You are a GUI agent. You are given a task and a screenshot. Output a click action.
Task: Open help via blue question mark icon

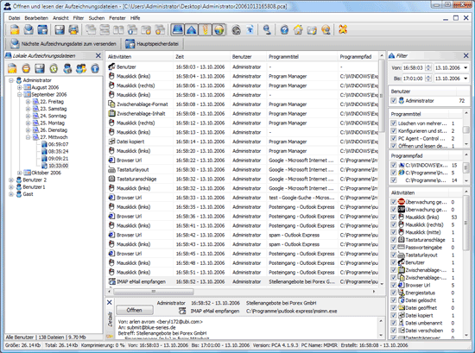point(284,29)
